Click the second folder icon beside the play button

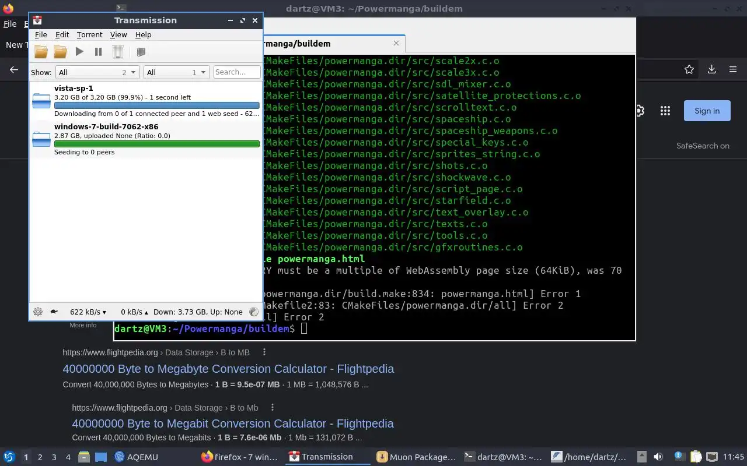[x=60, y=52]
